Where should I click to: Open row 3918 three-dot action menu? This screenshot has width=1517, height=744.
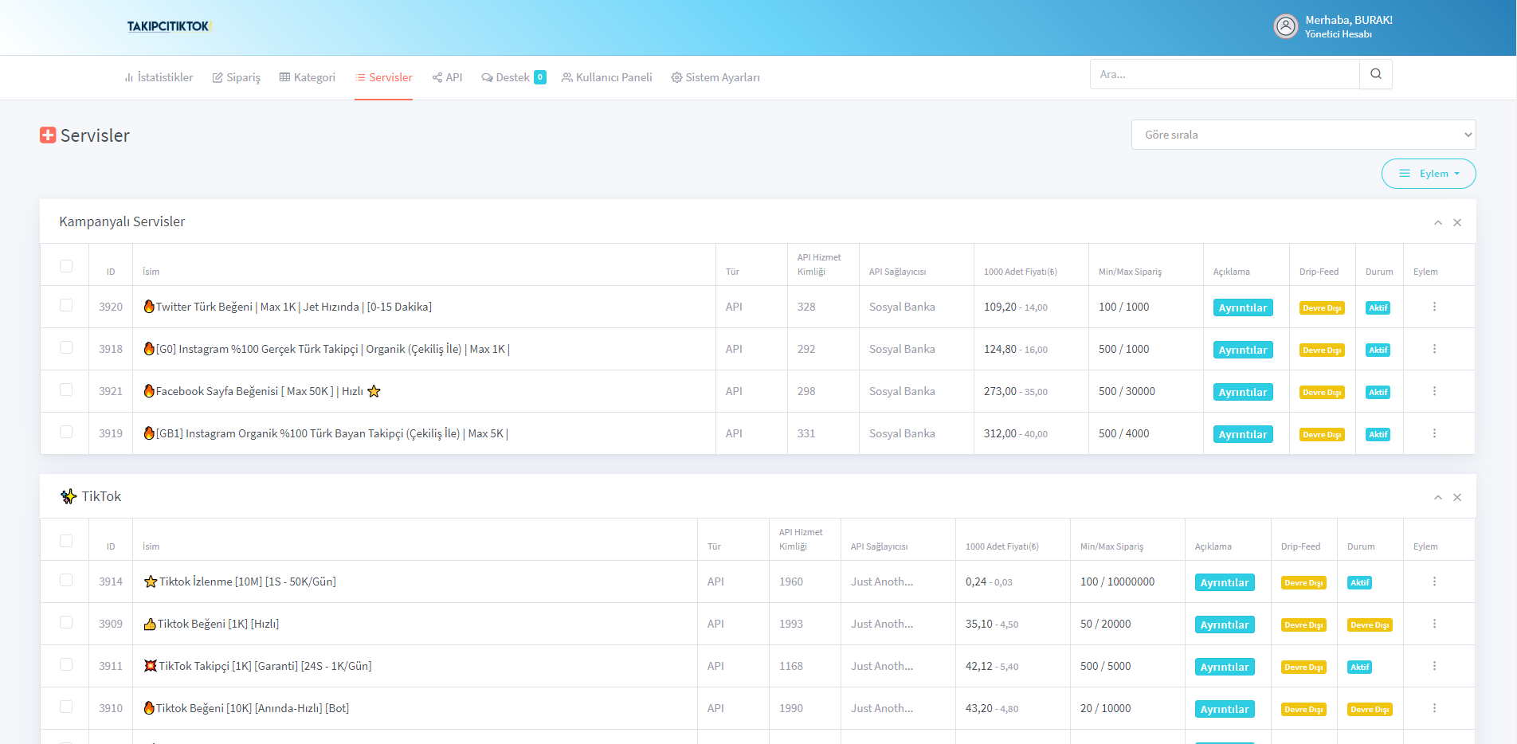pyautogui.click(x=1434, y=349)
